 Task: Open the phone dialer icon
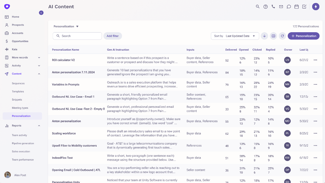point(273,7)
